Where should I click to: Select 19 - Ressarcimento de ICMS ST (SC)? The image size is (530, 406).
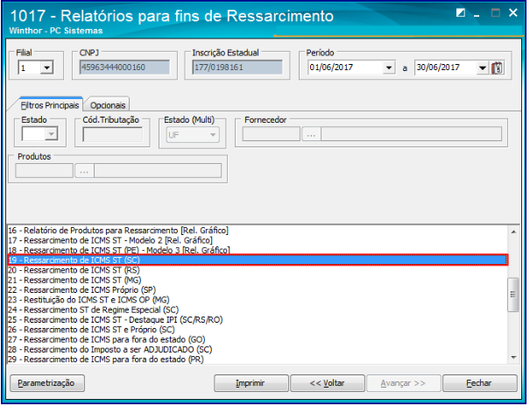point(258,260)
